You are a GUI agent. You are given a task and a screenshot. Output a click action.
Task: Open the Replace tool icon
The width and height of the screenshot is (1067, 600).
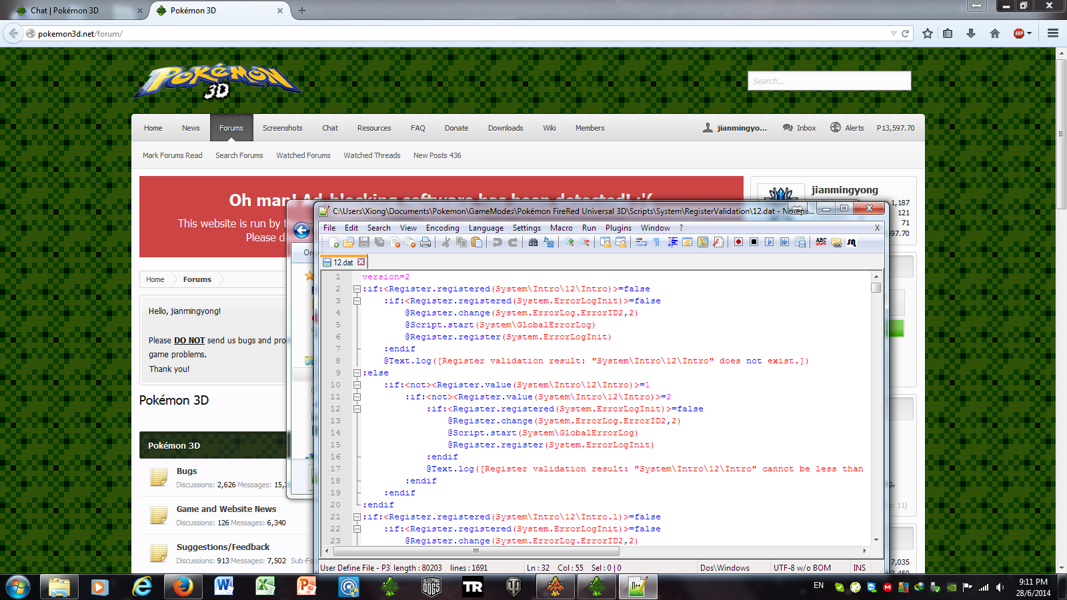[x=548, y=243]
